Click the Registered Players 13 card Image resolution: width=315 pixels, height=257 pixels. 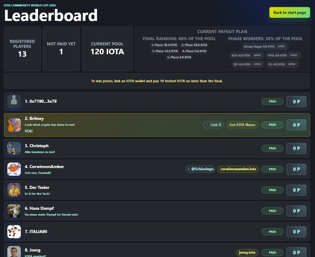(22, 49)
